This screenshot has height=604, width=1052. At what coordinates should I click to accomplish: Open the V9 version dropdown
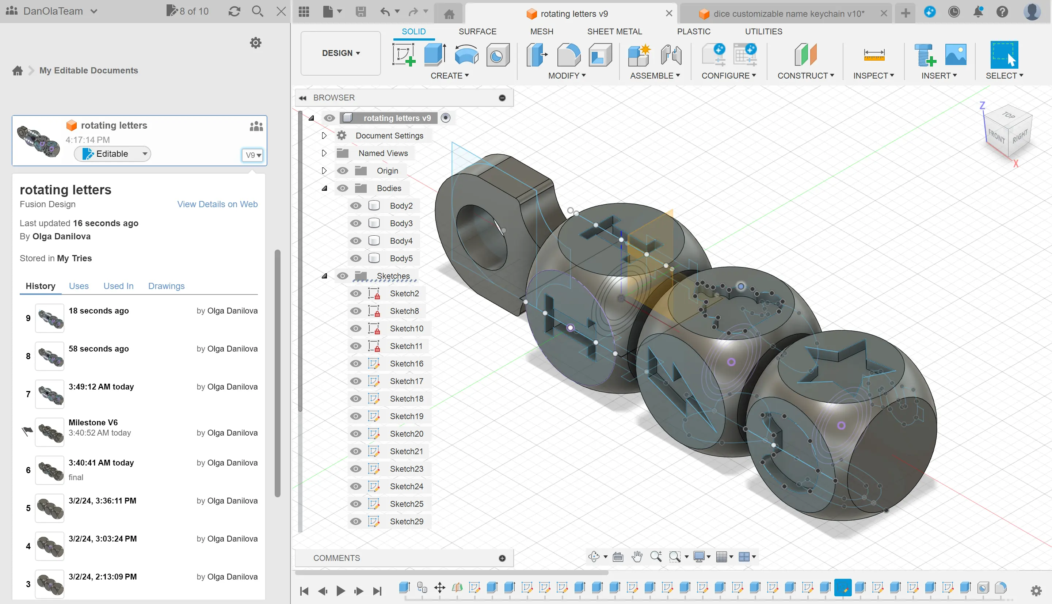(252, 155)
